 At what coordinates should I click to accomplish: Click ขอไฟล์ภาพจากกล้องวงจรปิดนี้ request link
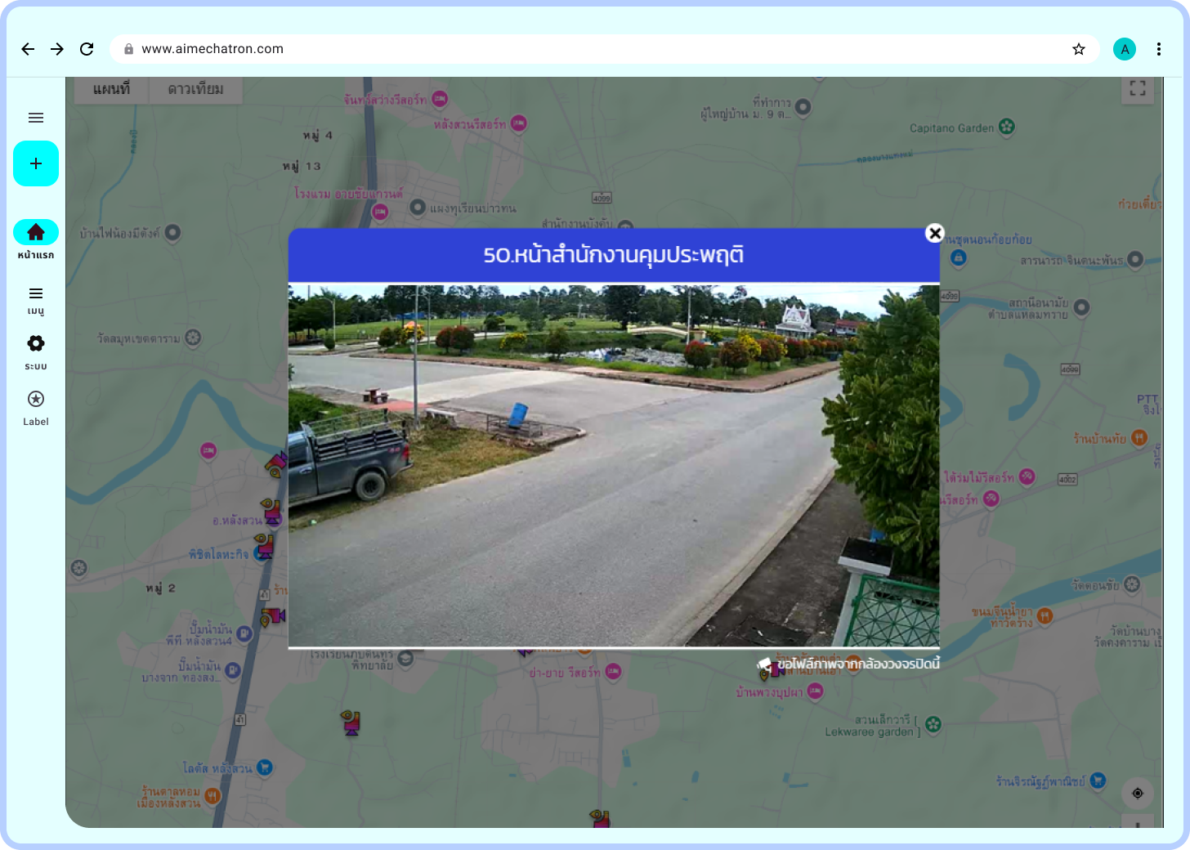pyautogui.click(x=850, y=664)
